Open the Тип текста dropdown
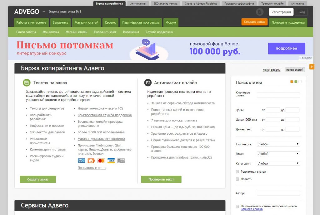This screenshot has width=320, height=215. point(278,144)
